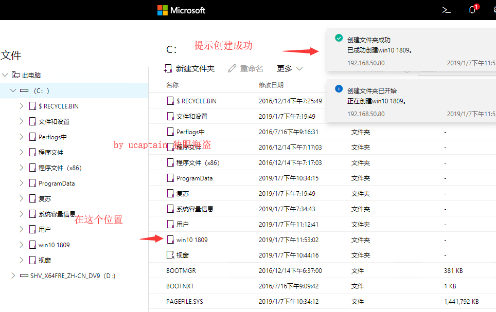The image size is (496, 312).
Task: Click the pencil icon beside 重命名
Action: 232,68
